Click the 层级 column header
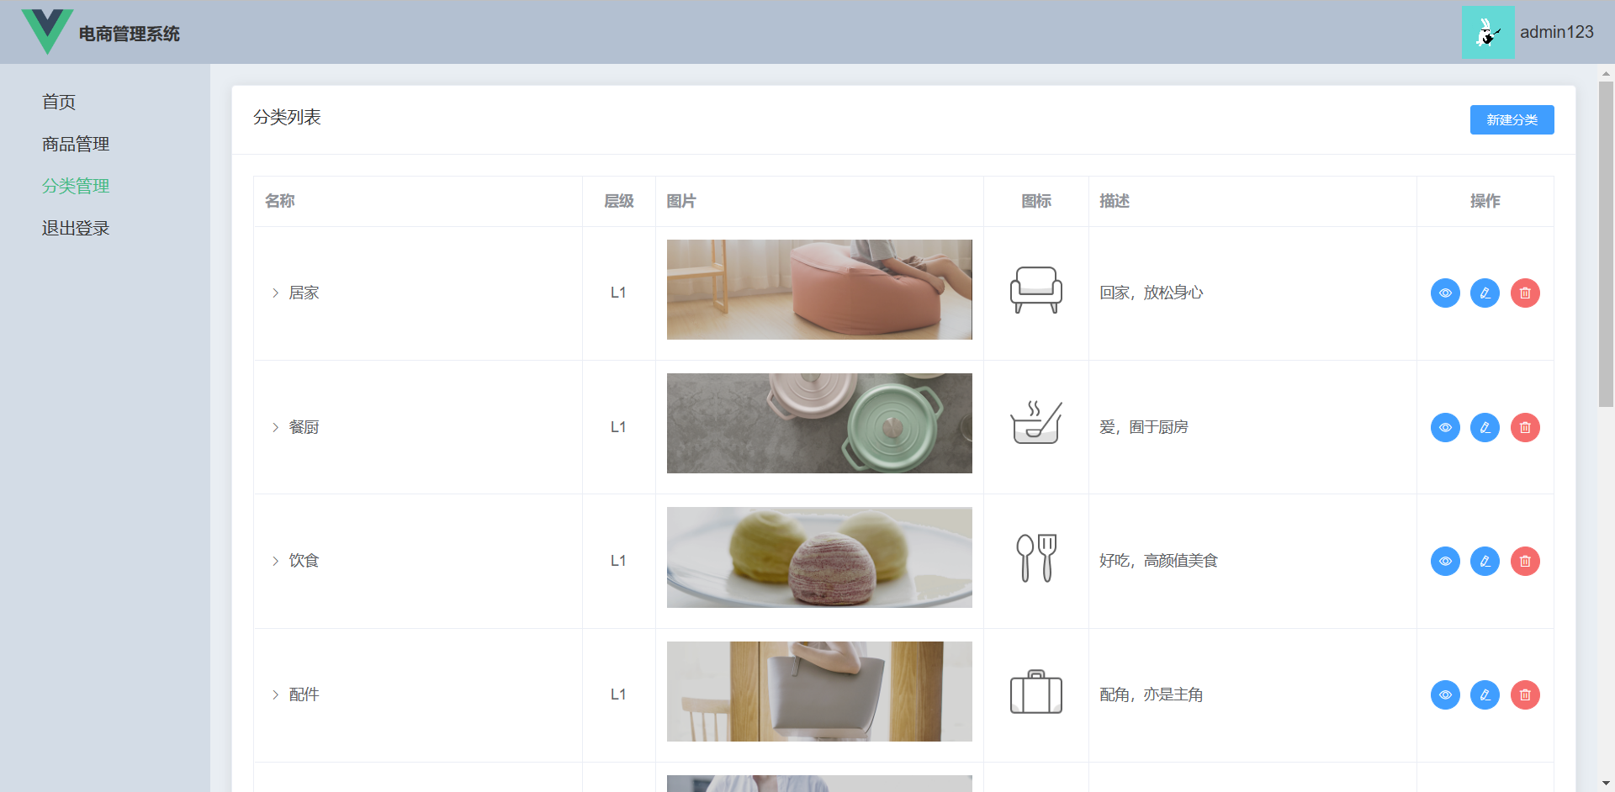 (619, 201)
